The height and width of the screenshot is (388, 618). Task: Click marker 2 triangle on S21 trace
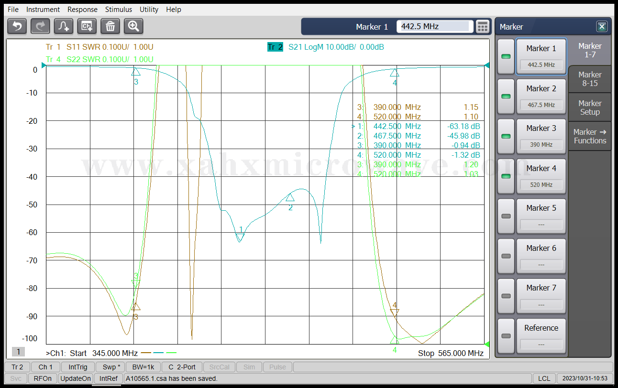click(x=290, y=197)
